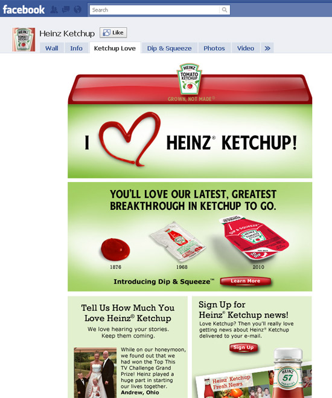The width and height of the screenshot is (332, 398).
Task: Click the ketchup heart graphic
Action: [x=129, y=139]
